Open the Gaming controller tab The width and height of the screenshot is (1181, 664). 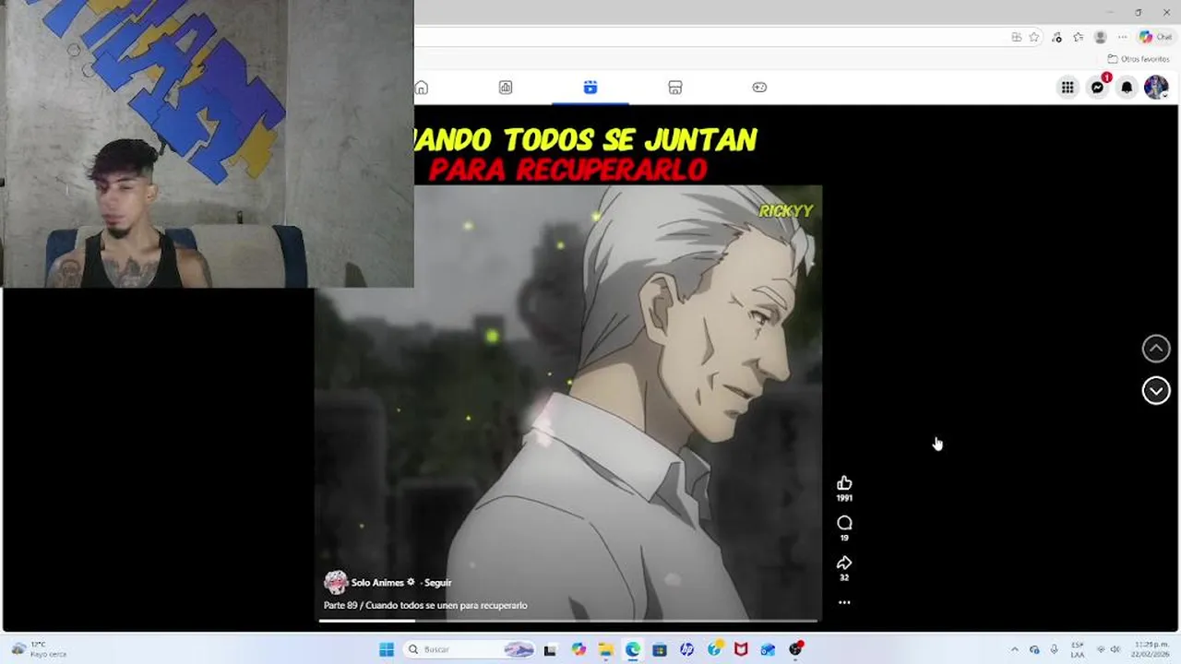759,88
